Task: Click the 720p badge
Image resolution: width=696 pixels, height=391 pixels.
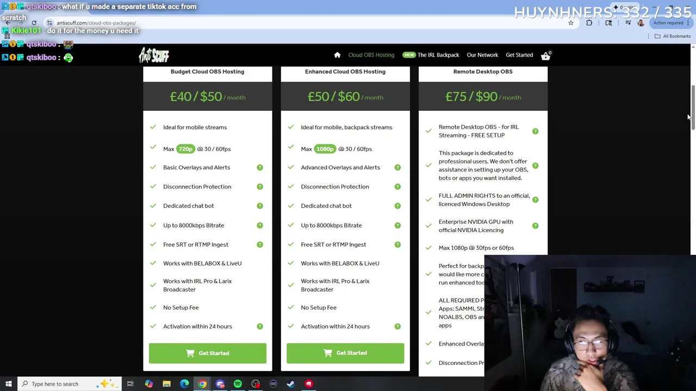Action: point(185,149)
